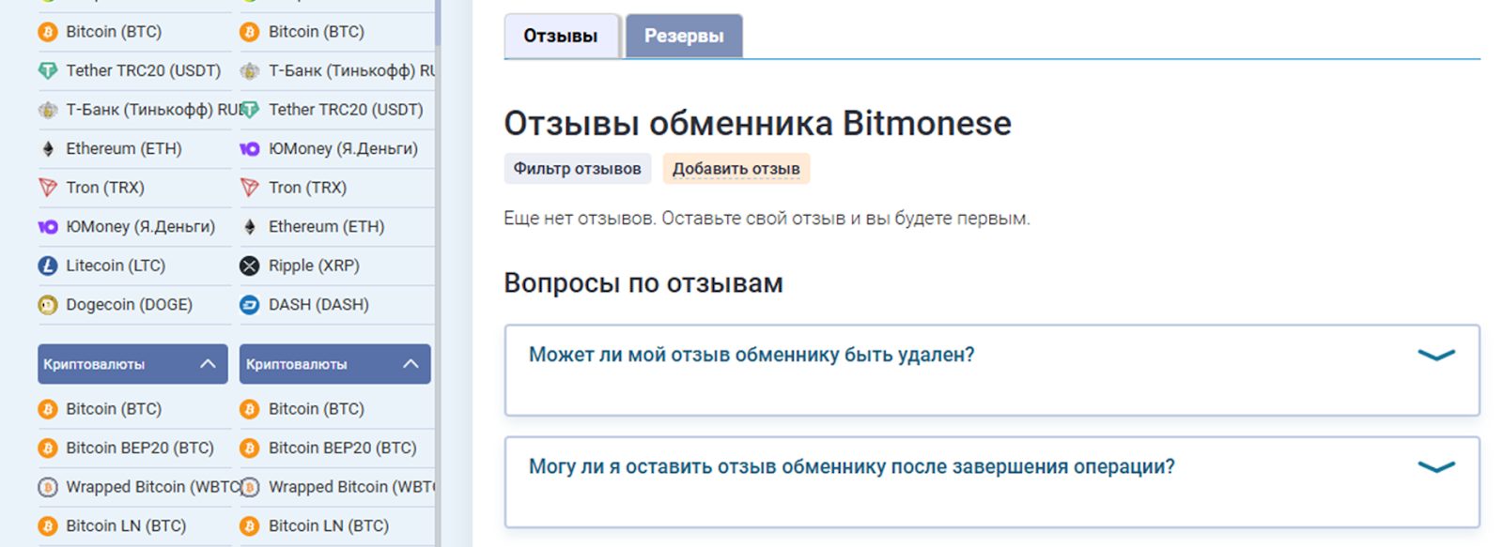The width and height of the screenshot is (1503, 547).
Task: Click the Tron icon in right column
Action: pyautogui.click(x=249, y=188)
